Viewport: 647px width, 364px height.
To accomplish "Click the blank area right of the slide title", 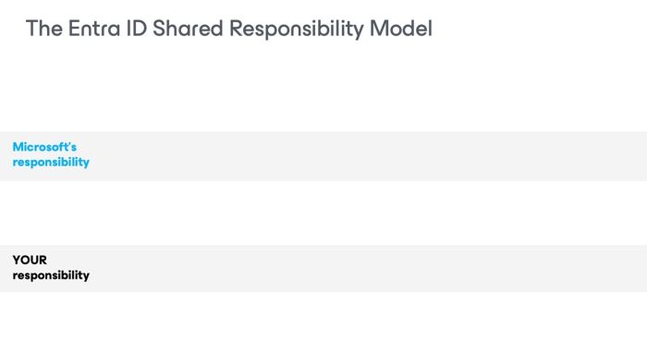I will tap(536, 29).
